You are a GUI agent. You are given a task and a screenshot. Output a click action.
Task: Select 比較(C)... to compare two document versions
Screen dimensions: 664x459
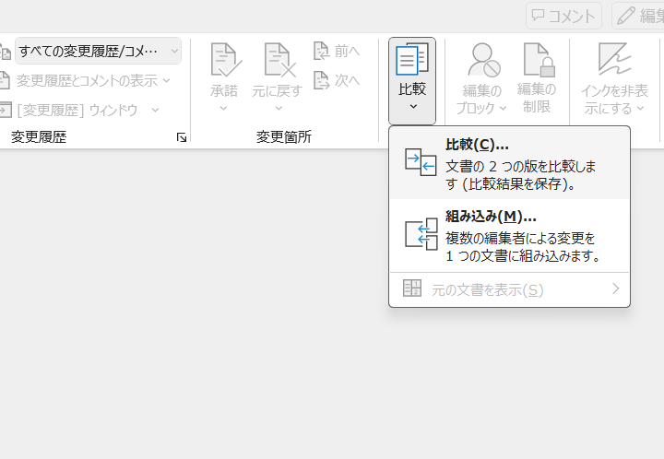tap(509, 164)
